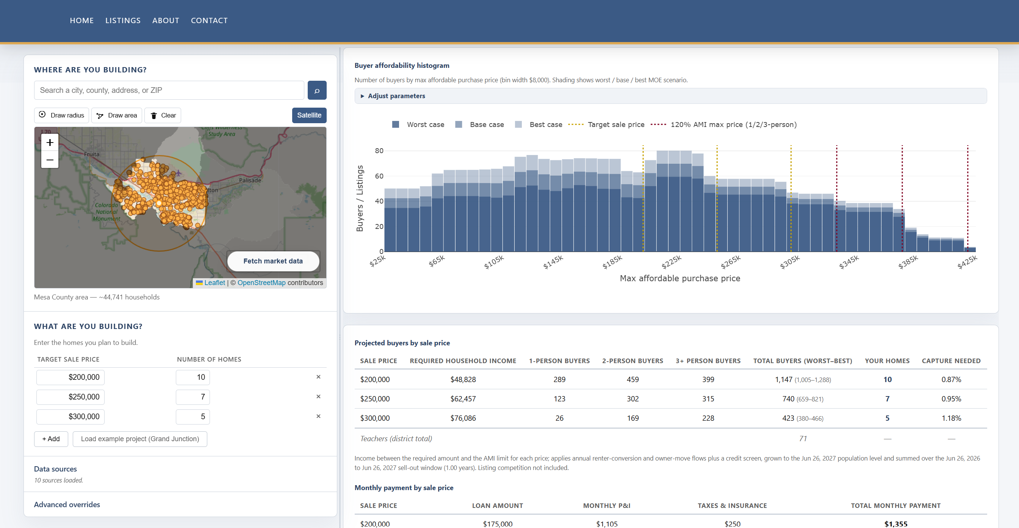
Task: Load example project Grand Junction
Action: pyautogui.click(x=140, y=439)
